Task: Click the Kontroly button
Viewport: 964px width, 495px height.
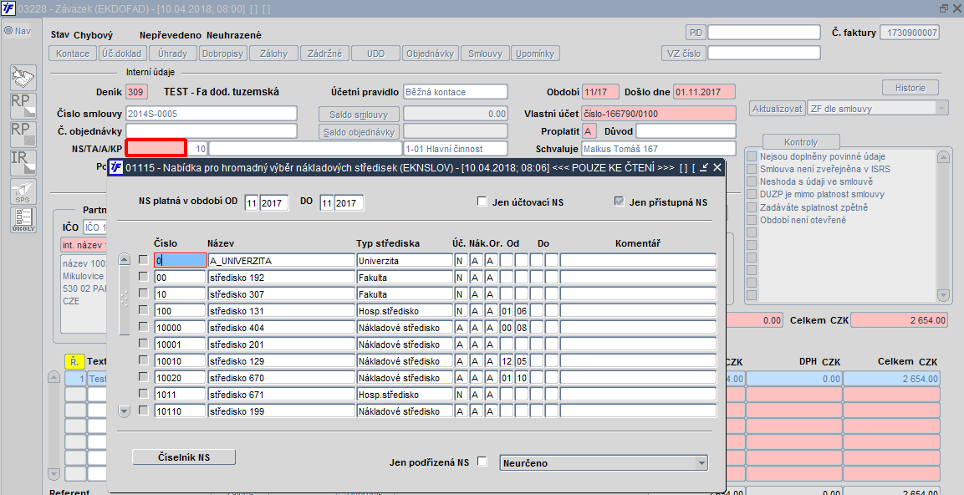Action: pyautogui.click(x=800, y=142)
